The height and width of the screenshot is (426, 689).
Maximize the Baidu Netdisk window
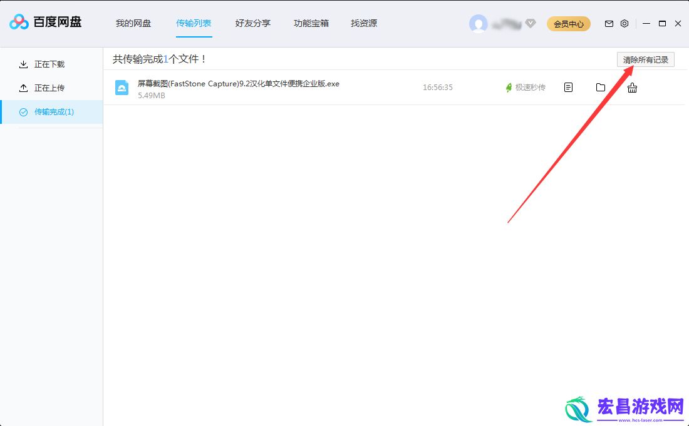tap(662, 23)
